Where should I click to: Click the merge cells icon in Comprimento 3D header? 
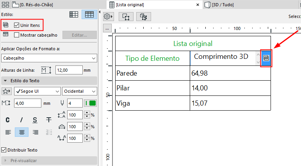pos(266,58)
